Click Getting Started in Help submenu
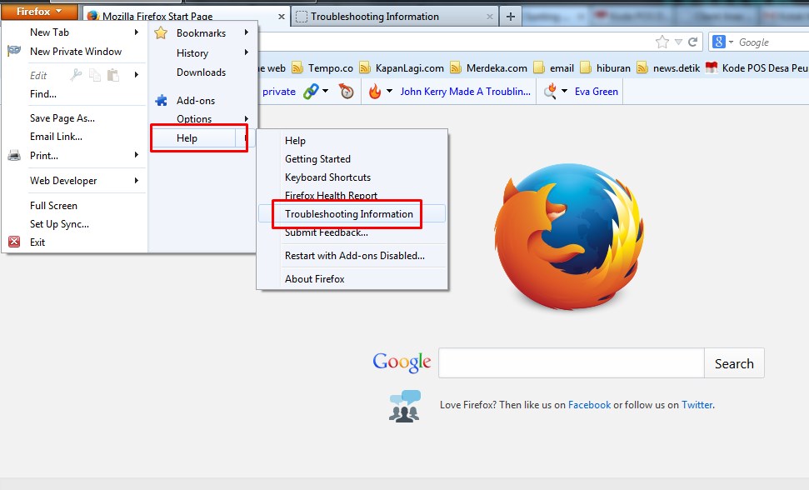This screenshot has height=490, width=809. 317,159
